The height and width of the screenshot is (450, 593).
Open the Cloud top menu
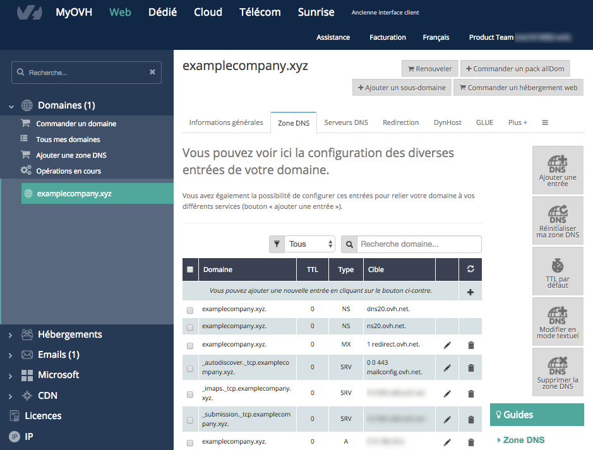pyautogui.click(x=208, y=12)
